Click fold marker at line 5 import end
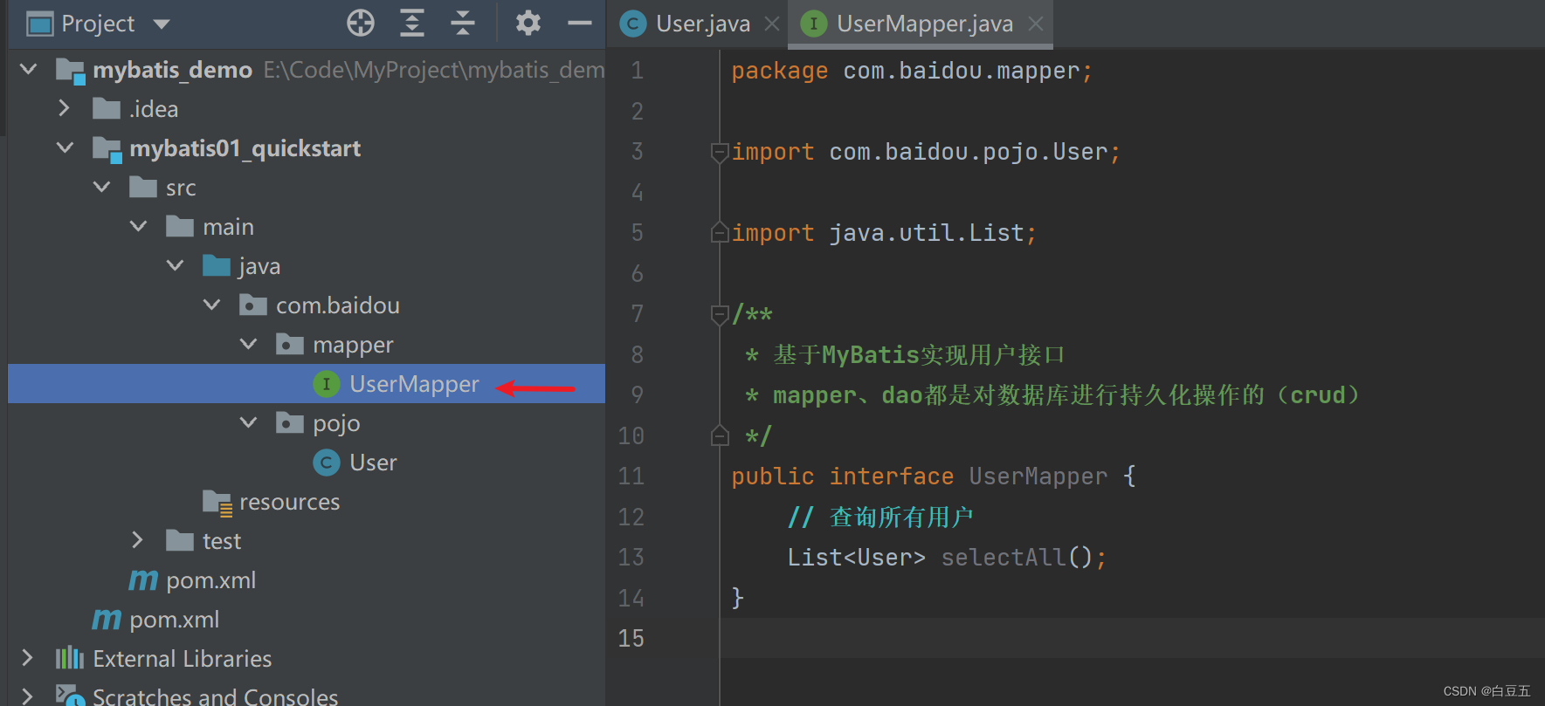1545x706 pixels. pos(720,232)
